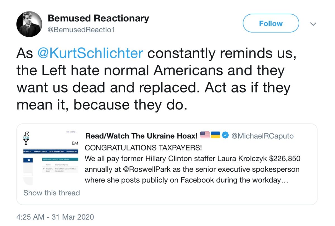Open the @BemusedReactio1 handle

pos(81,30)
